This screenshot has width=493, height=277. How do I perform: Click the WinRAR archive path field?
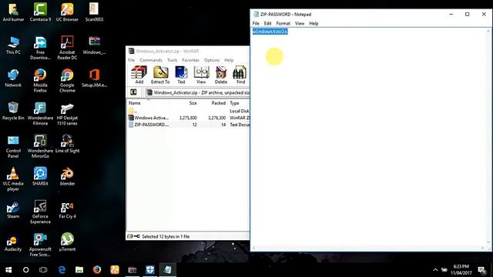pyautogui.click(x=197, y=92)
